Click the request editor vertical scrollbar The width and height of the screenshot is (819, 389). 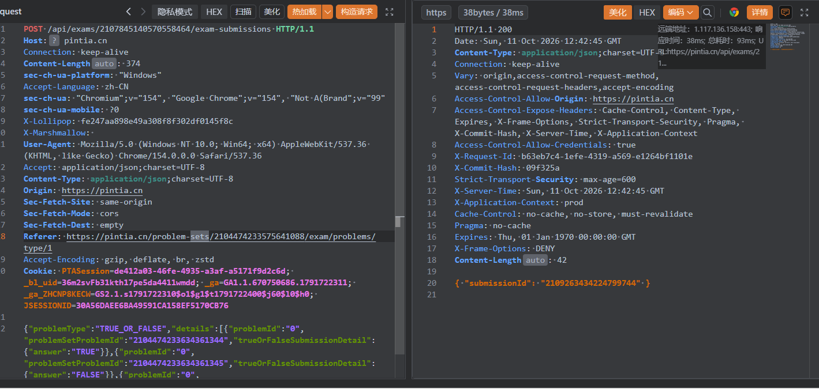point(399,221)
